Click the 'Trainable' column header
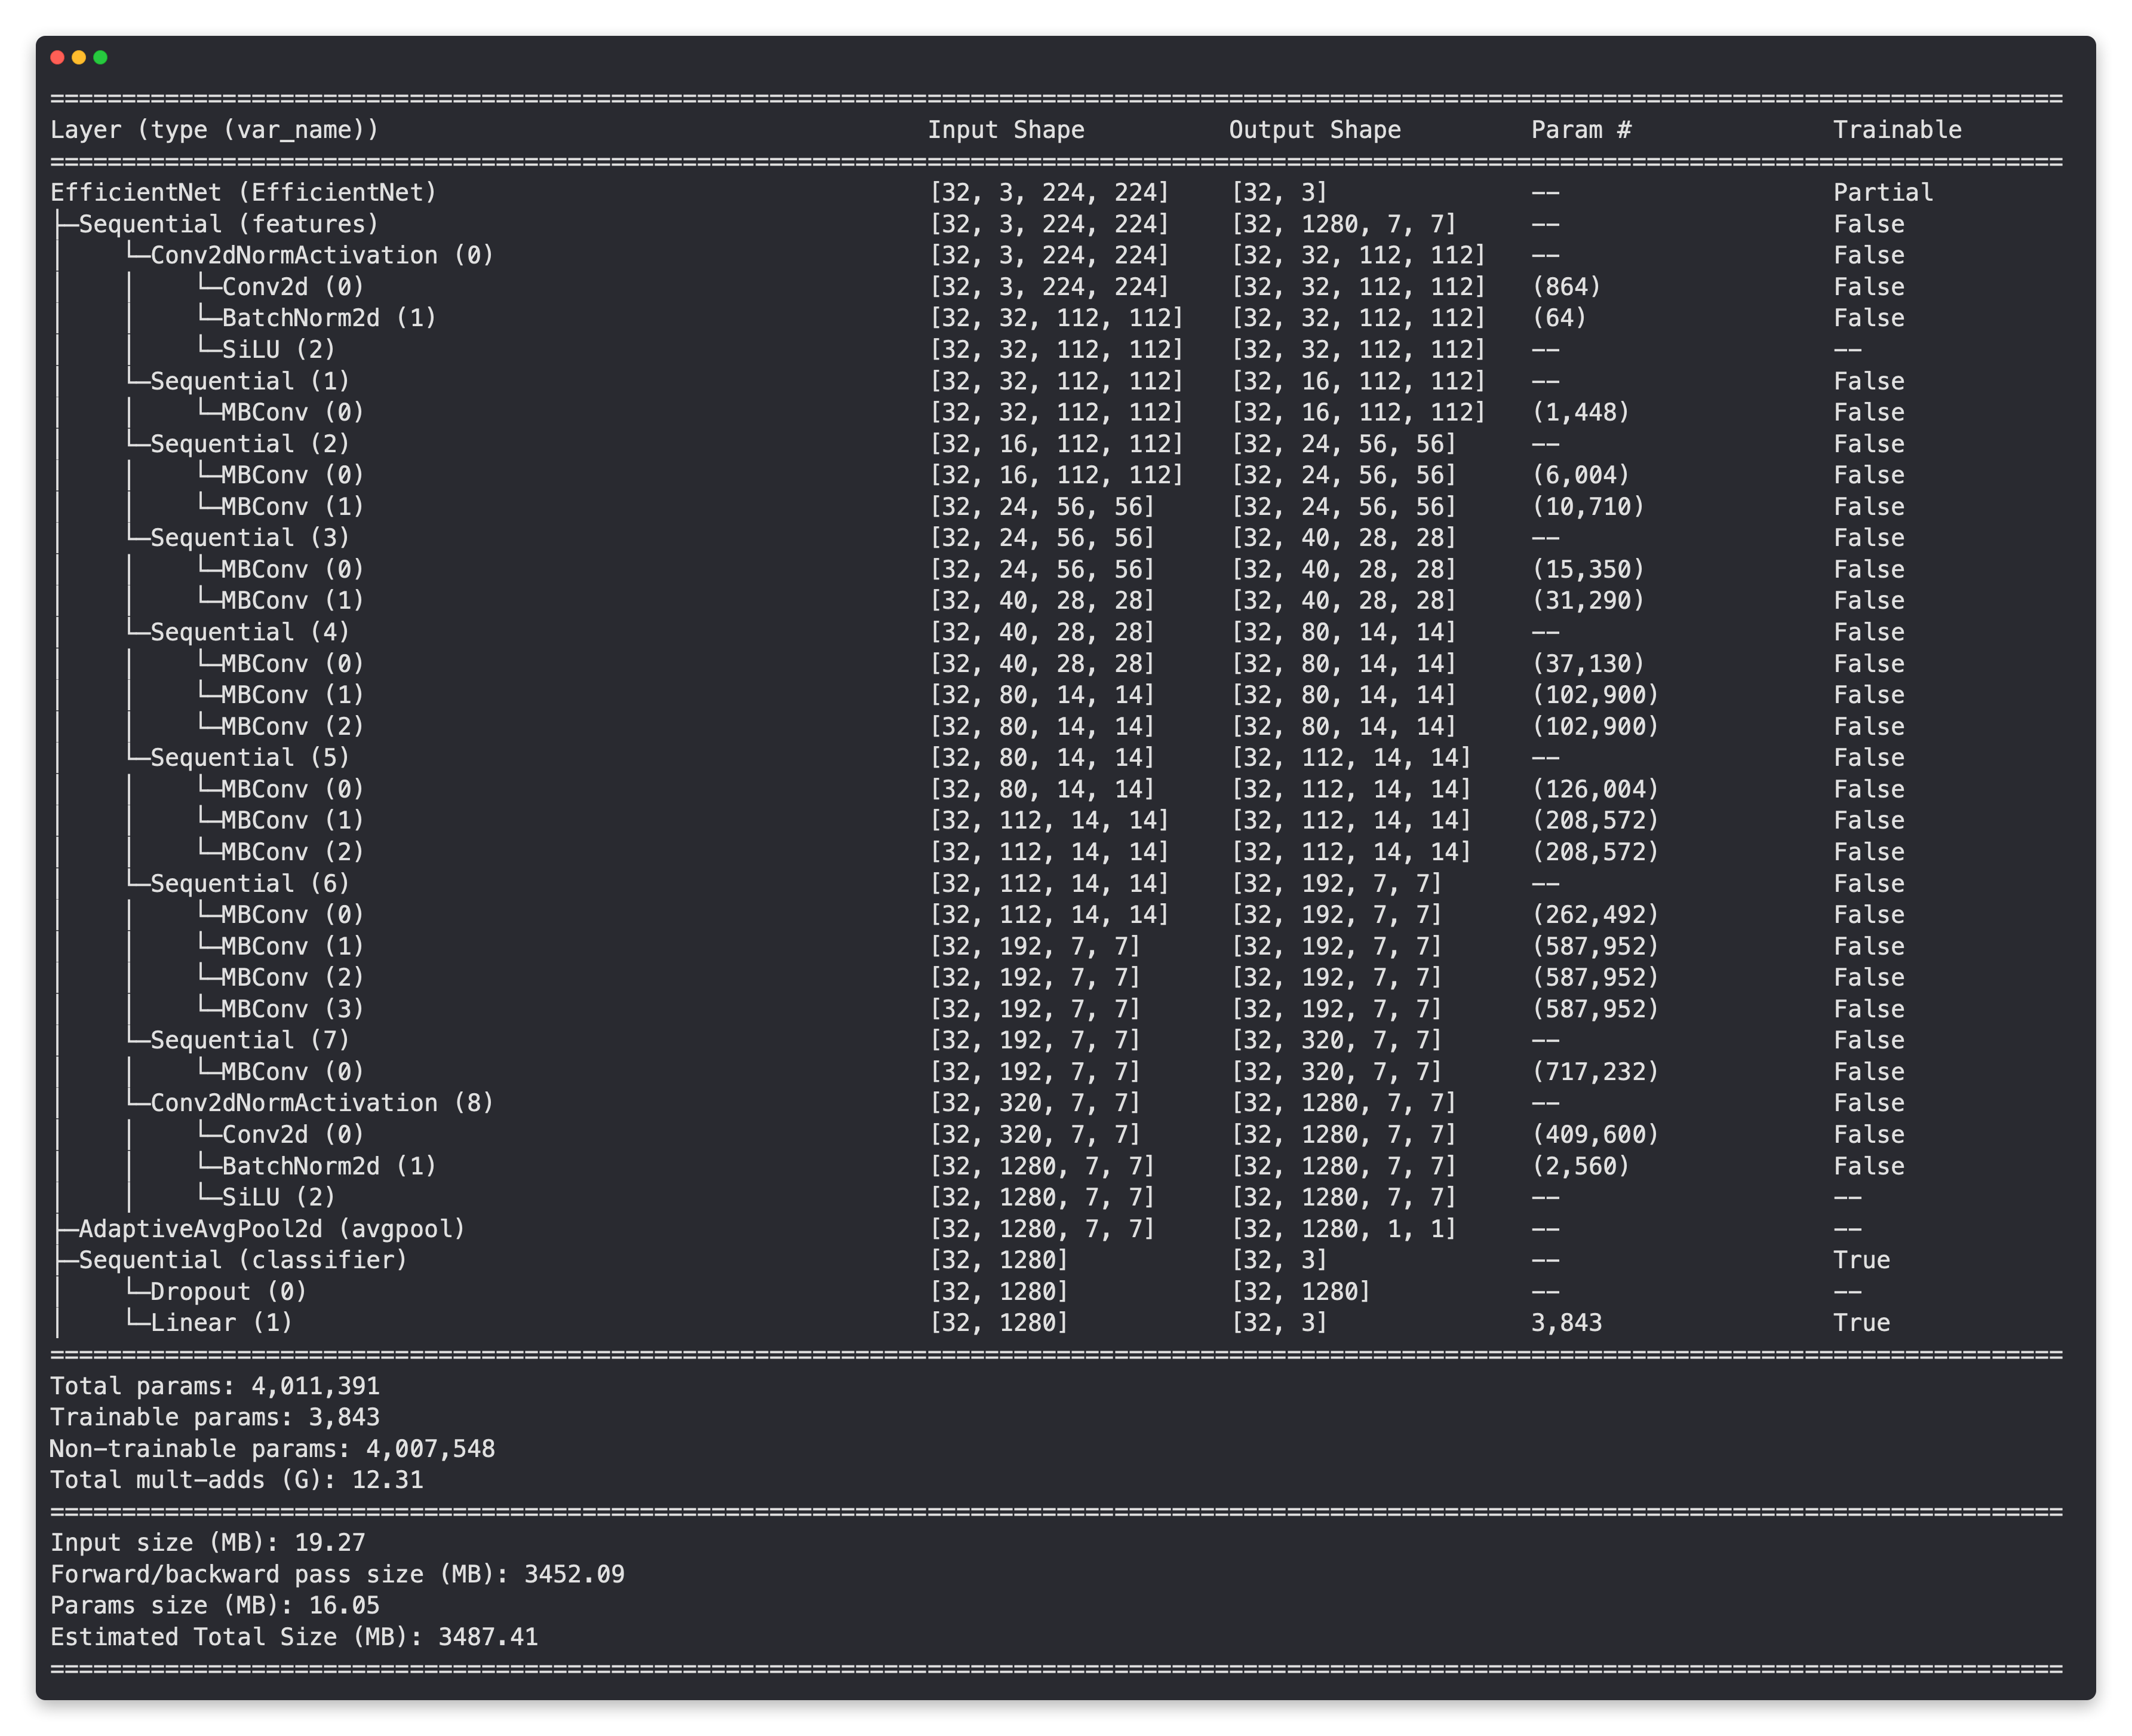This screenshot has height=1736, width=2132. (1896, 130)
